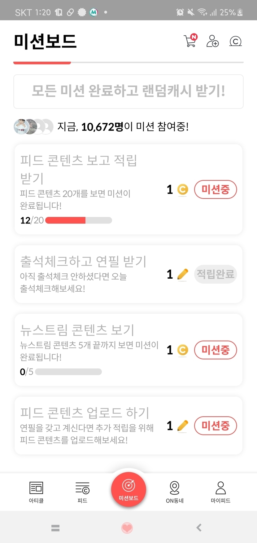Screen dimensions: 257x543
Task: Click the 0/5 뉴스트림 progress bar
Action: tap(68, 372)
